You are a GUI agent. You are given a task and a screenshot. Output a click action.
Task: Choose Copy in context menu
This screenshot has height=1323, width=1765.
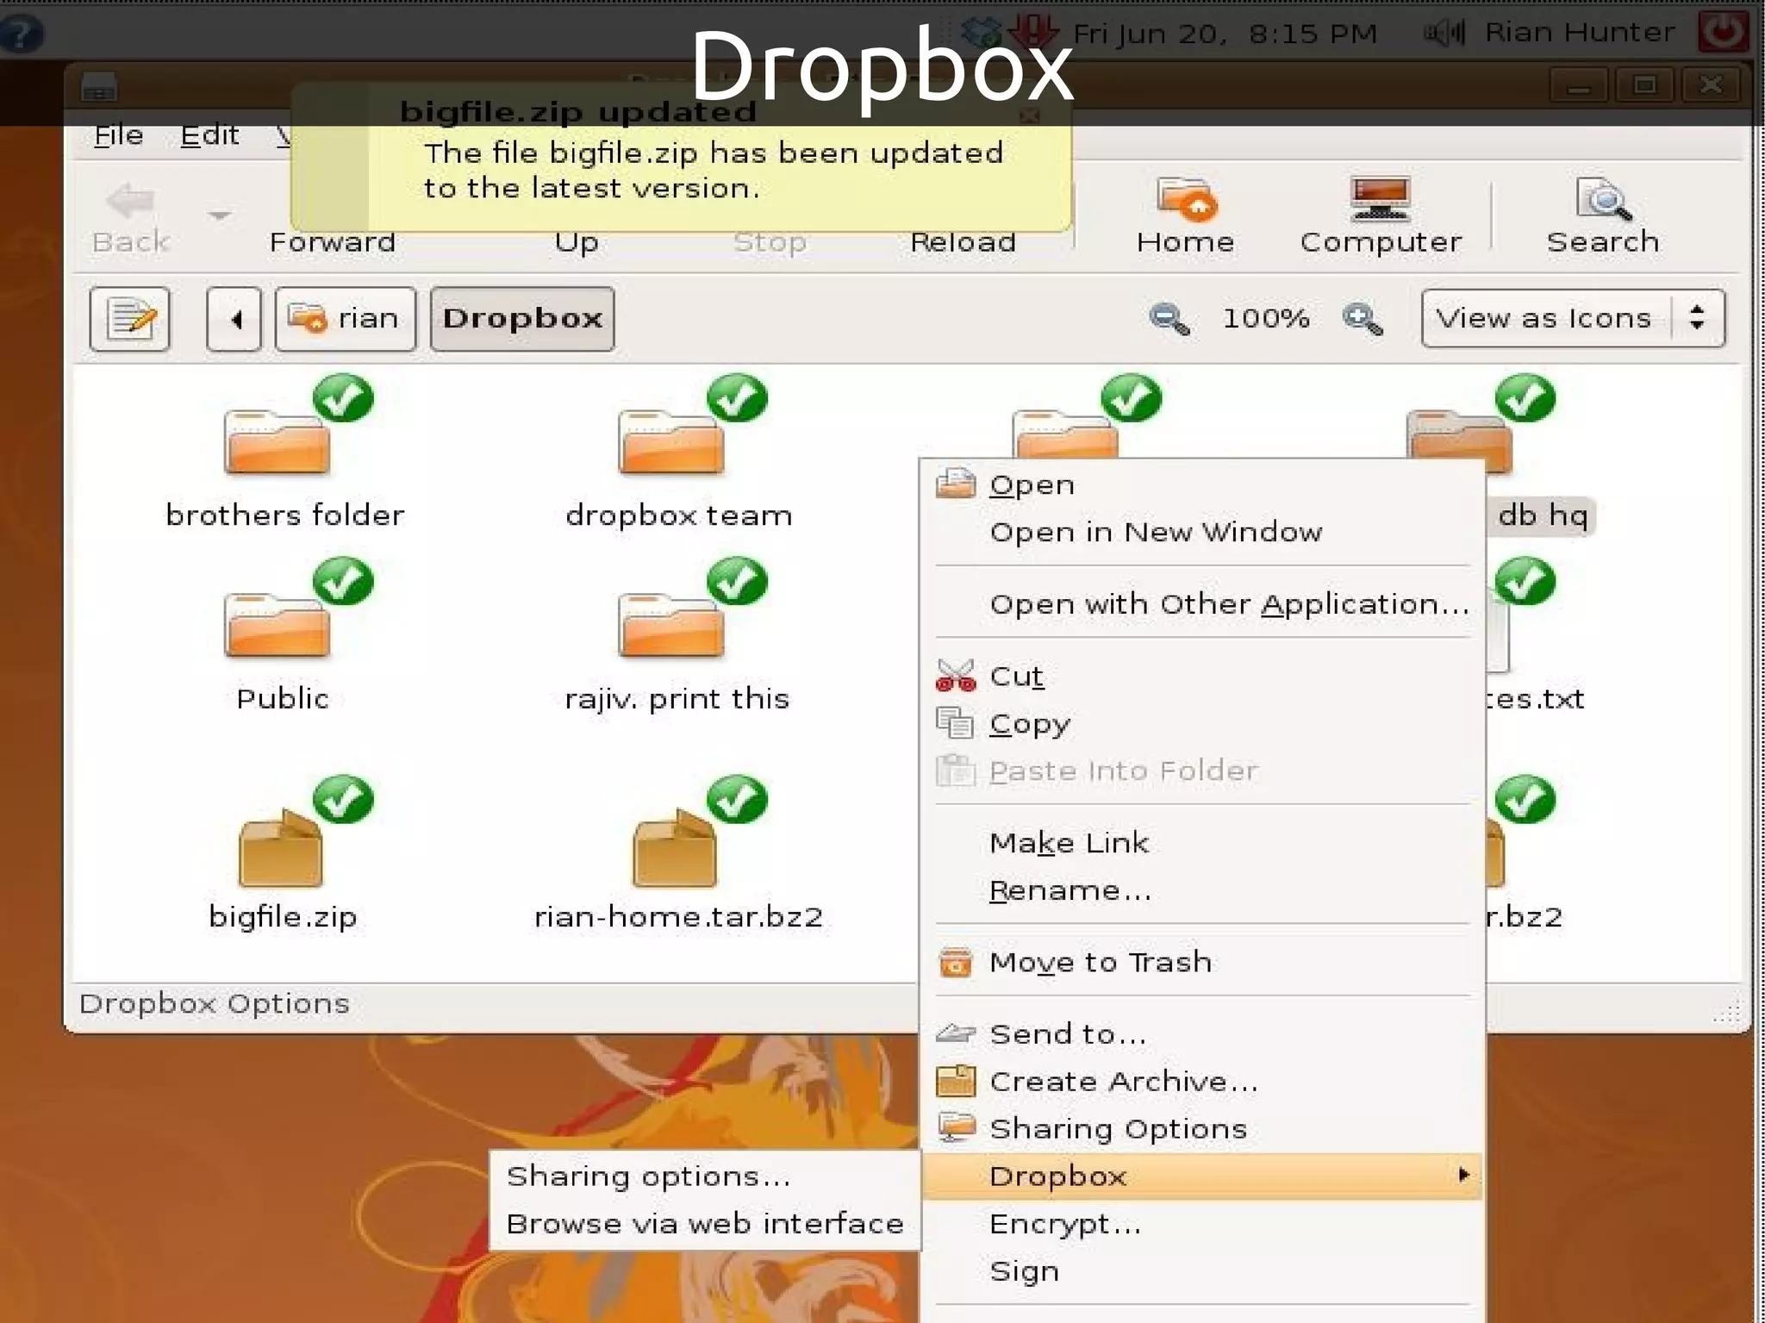[1202, 723]
